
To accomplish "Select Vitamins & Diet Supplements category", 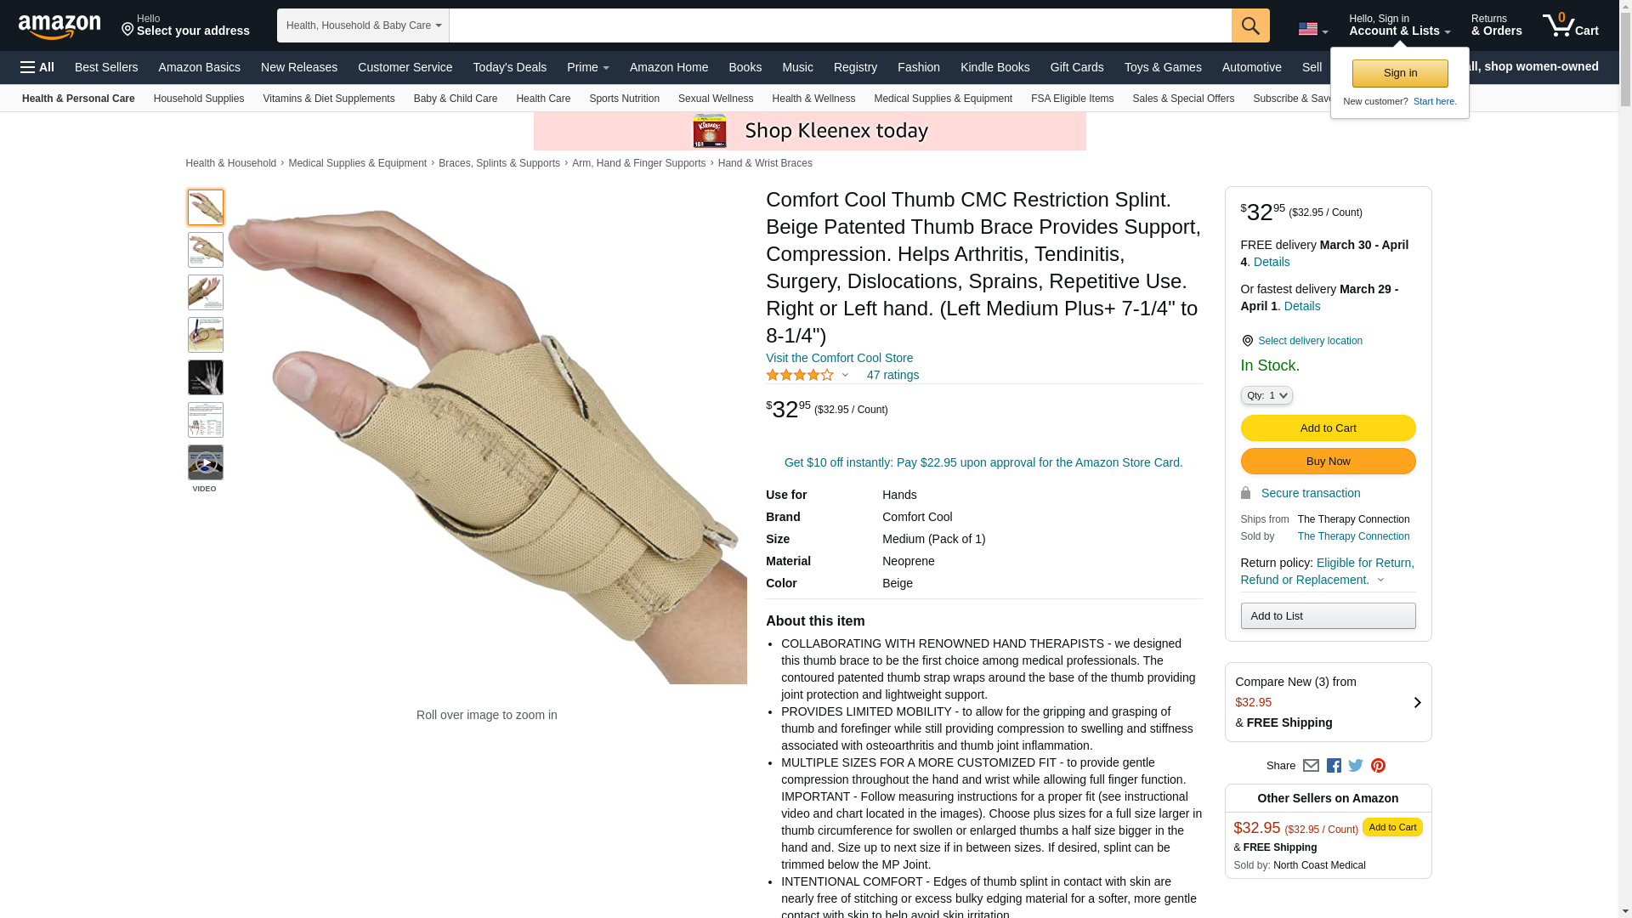I will 328,99.
